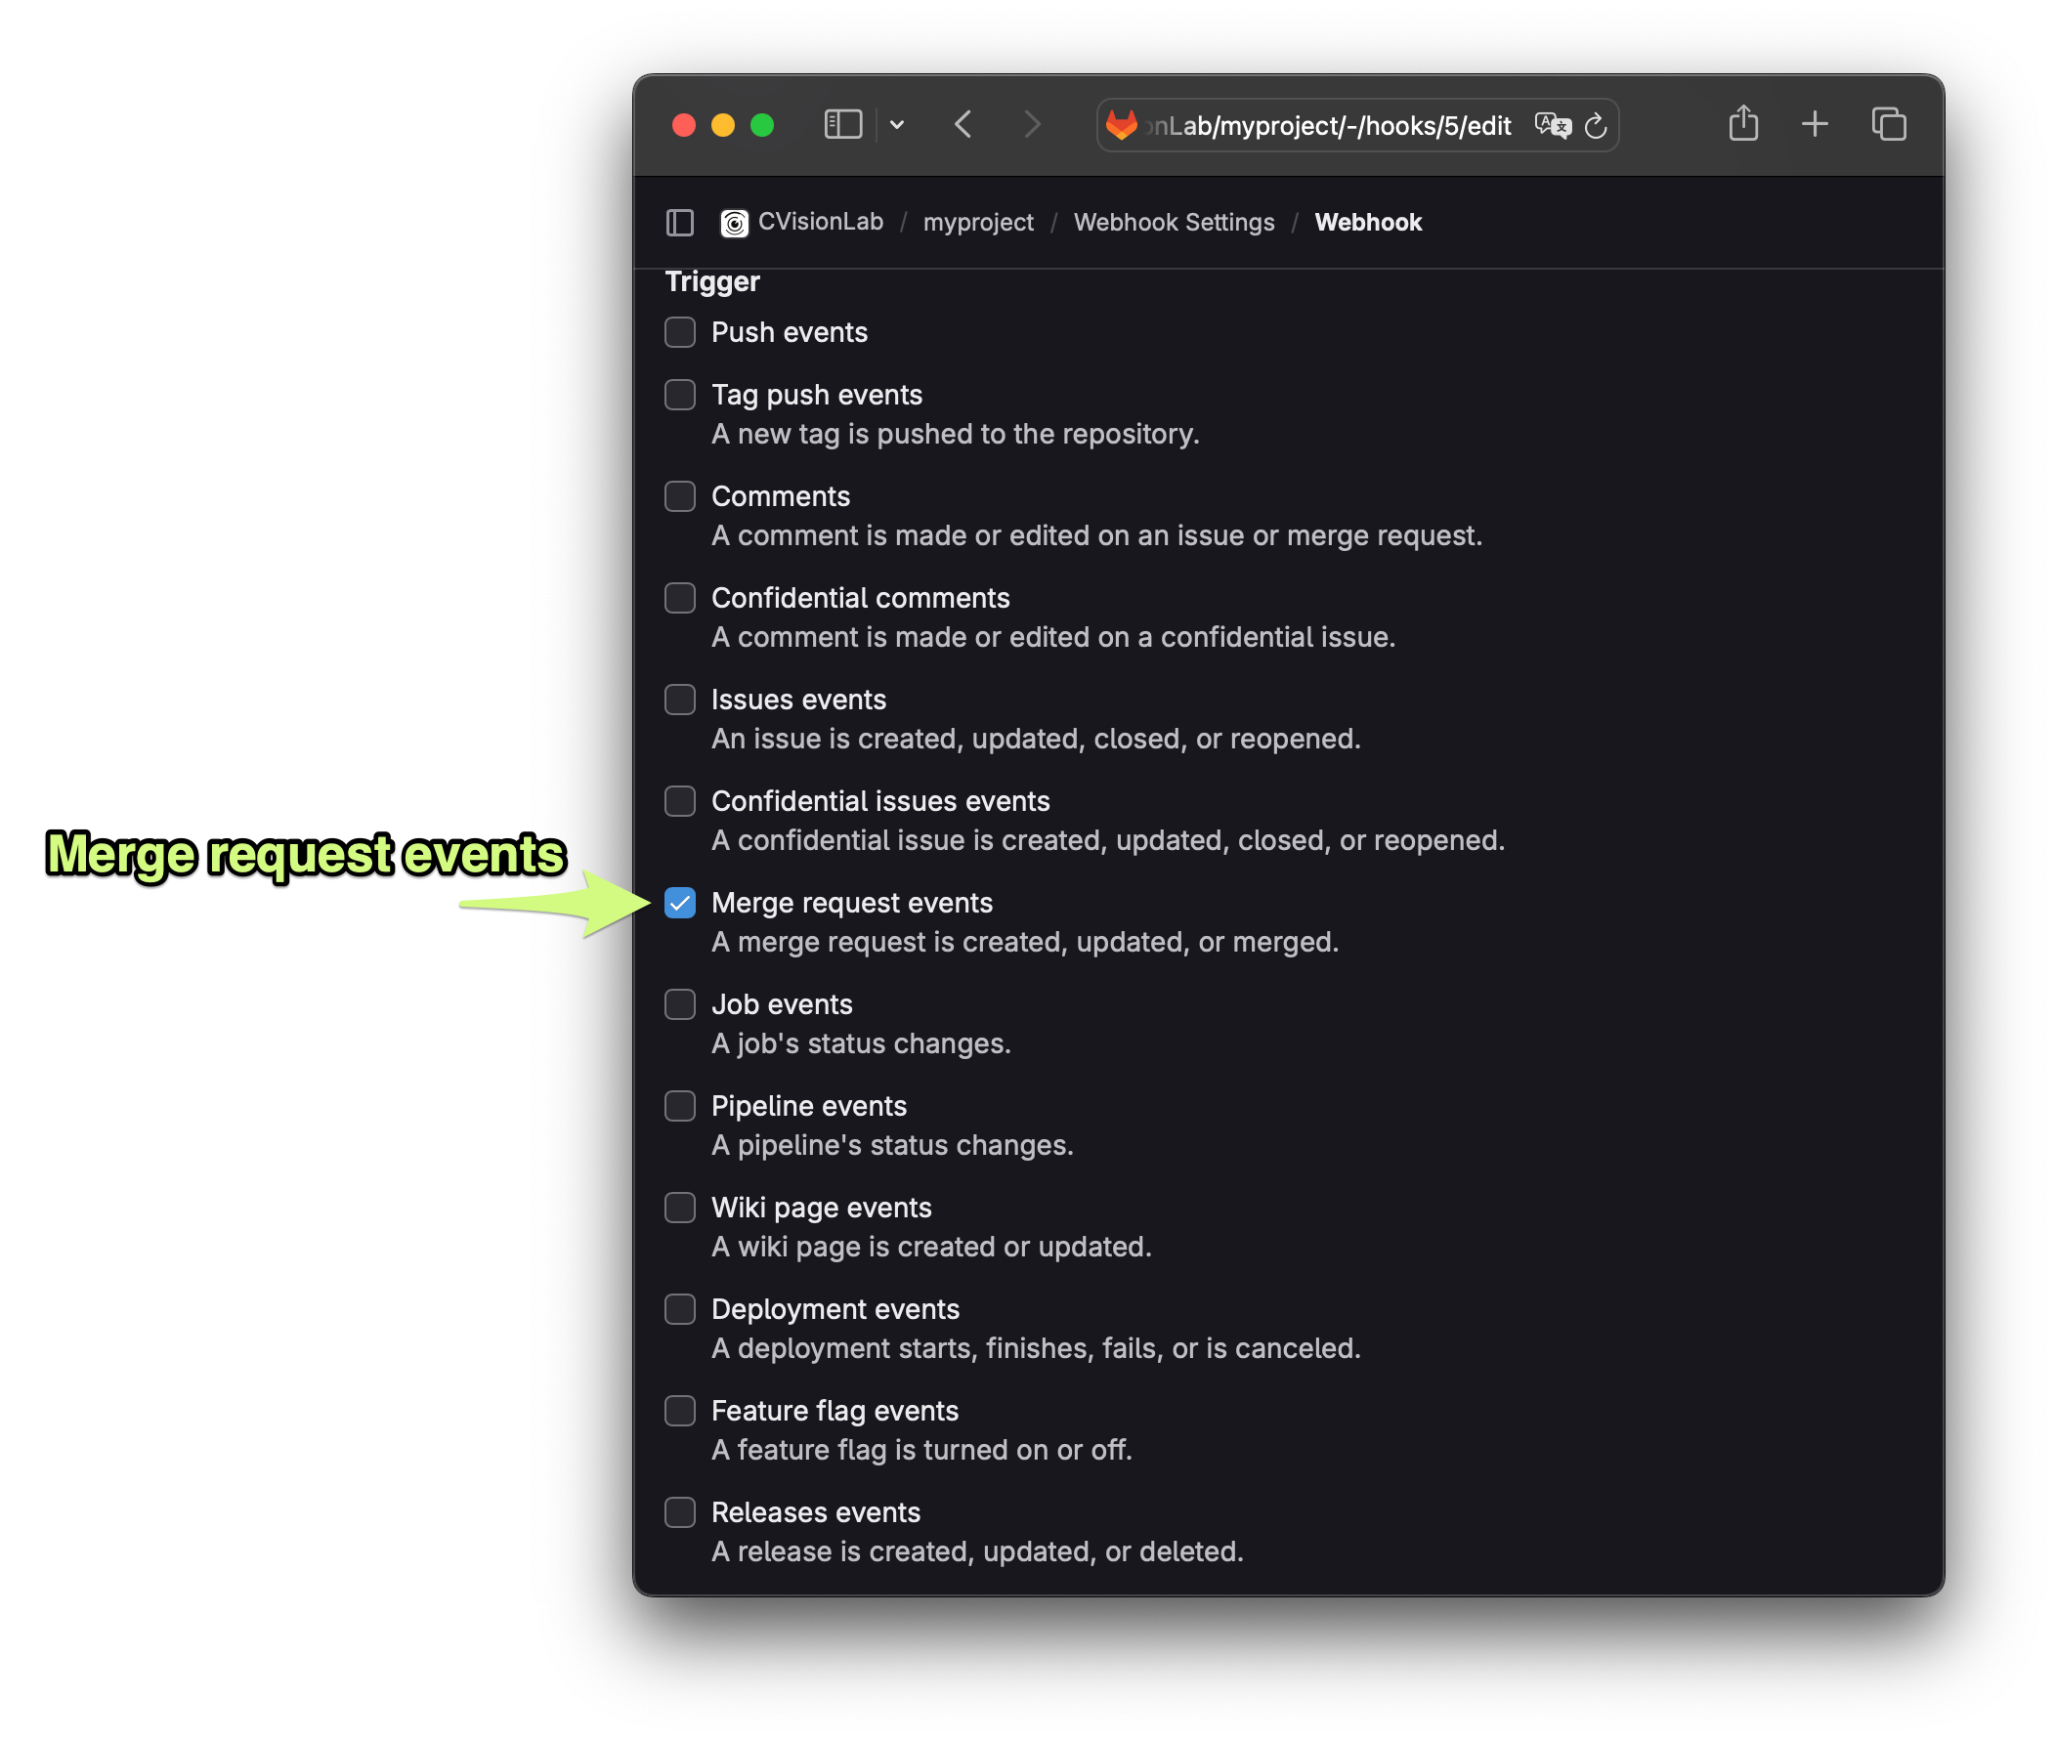
Task: Open a new tab with the plus icon
Action: pyautogui.click(x=1816, y=123)
